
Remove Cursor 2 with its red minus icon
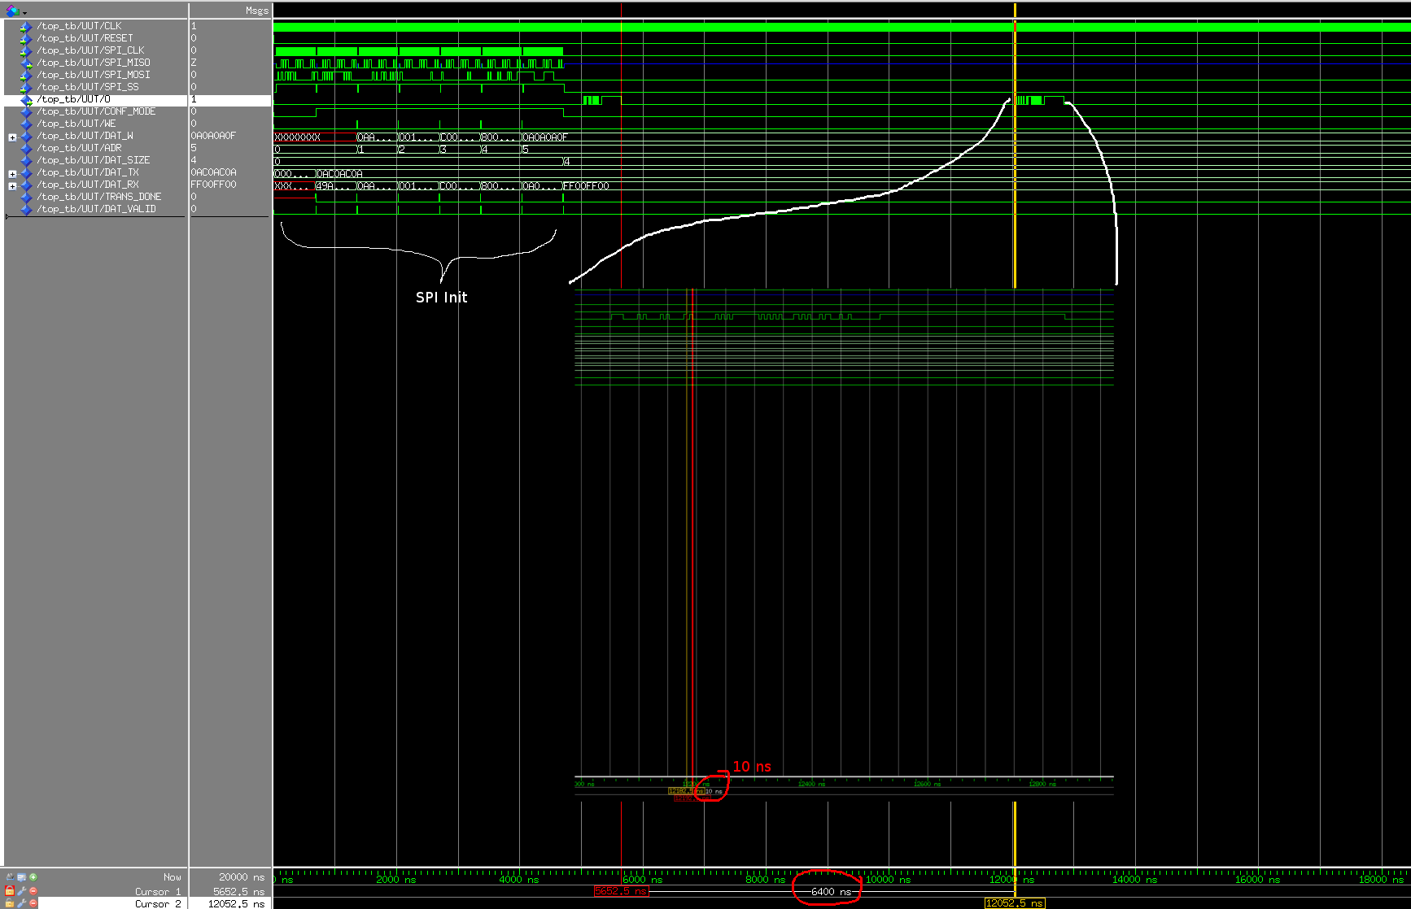[x=33, y=903]
